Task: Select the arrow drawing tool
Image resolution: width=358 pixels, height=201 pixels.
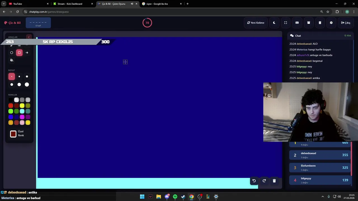Action: pyautogui.click(x=27, y=52)
